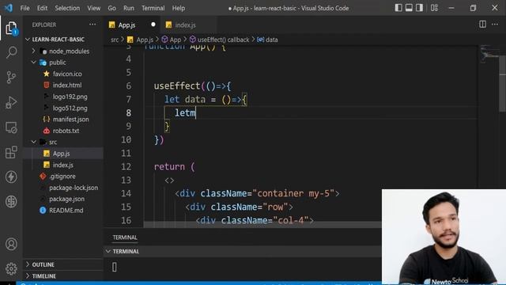Click the VS Code logo icon
The image size is (506, 285).
9,8
